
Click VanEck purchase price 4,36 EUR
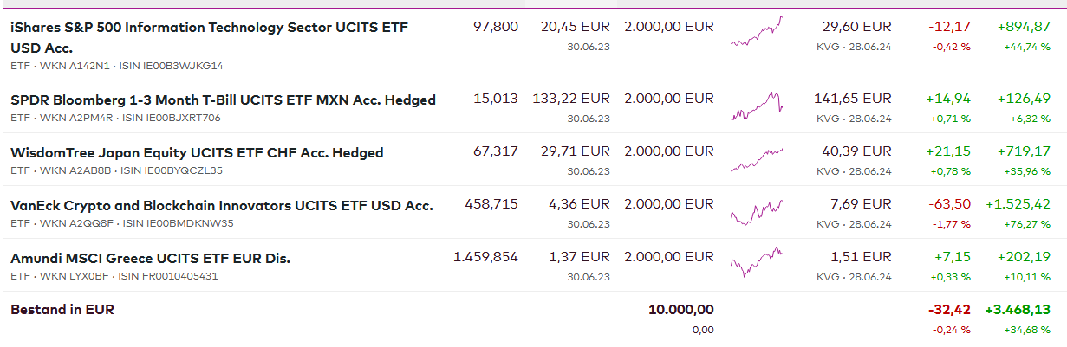click(x=579, y=205)
